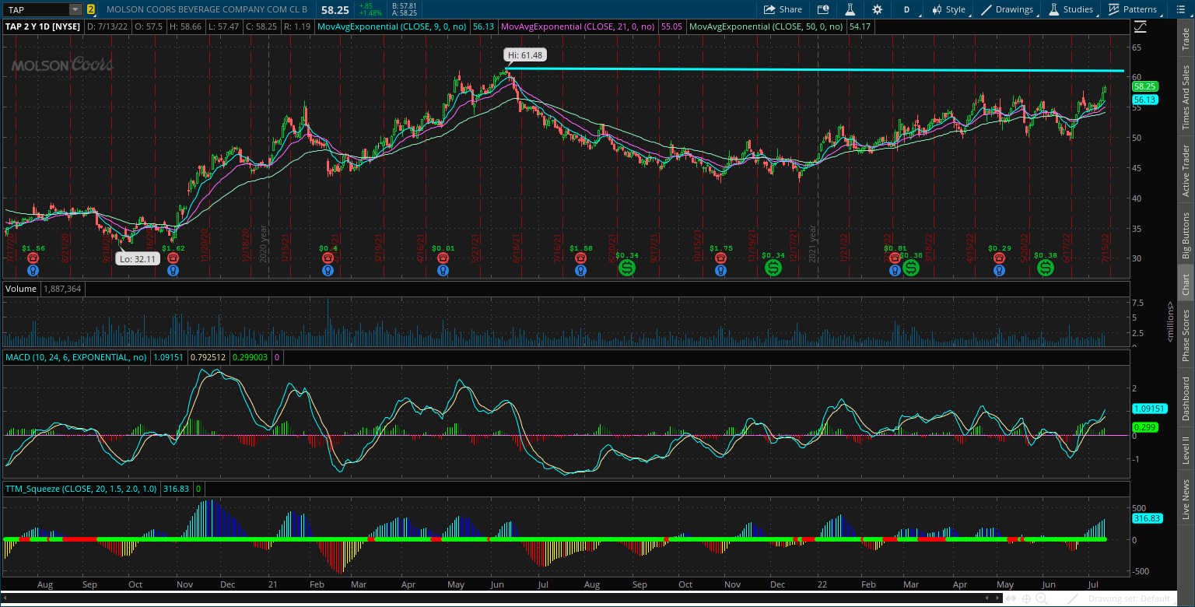Click the Share button
Image resolution: width=1195 pixels, height=607 pixels.
pyautogui.click(x=782, y=9)
